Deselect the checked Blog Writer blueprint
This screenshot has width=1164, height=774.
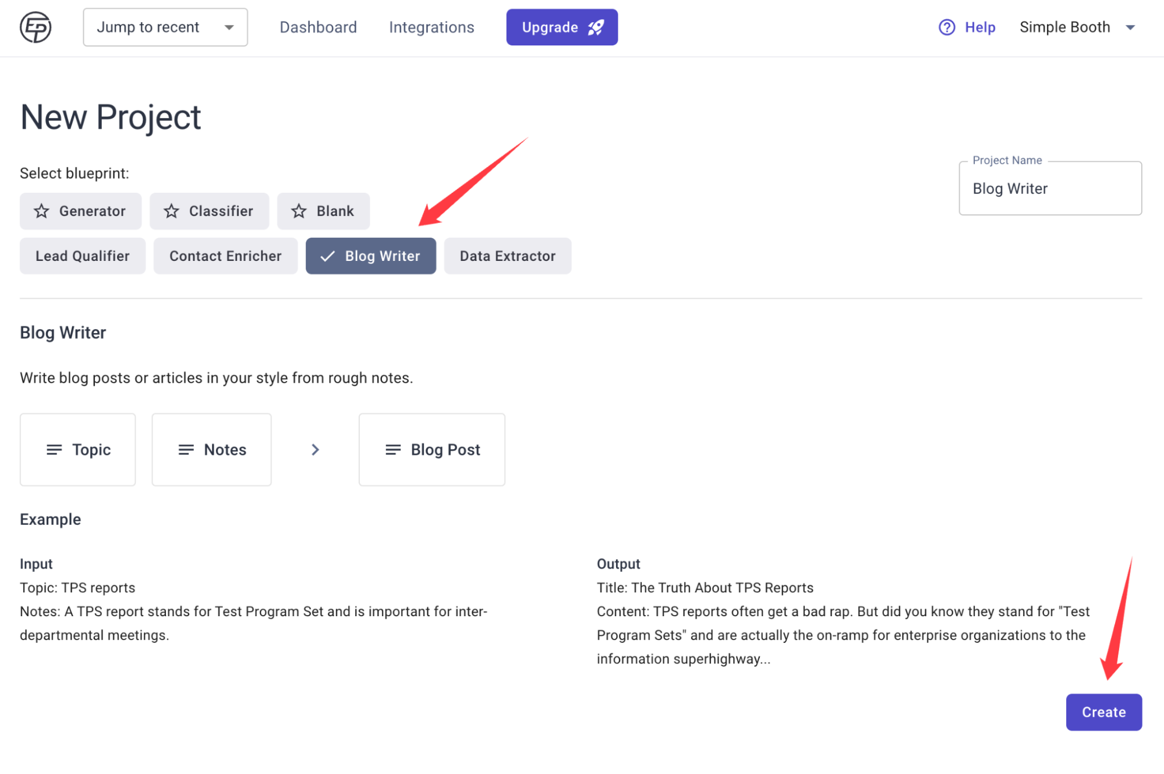point(370,256)
